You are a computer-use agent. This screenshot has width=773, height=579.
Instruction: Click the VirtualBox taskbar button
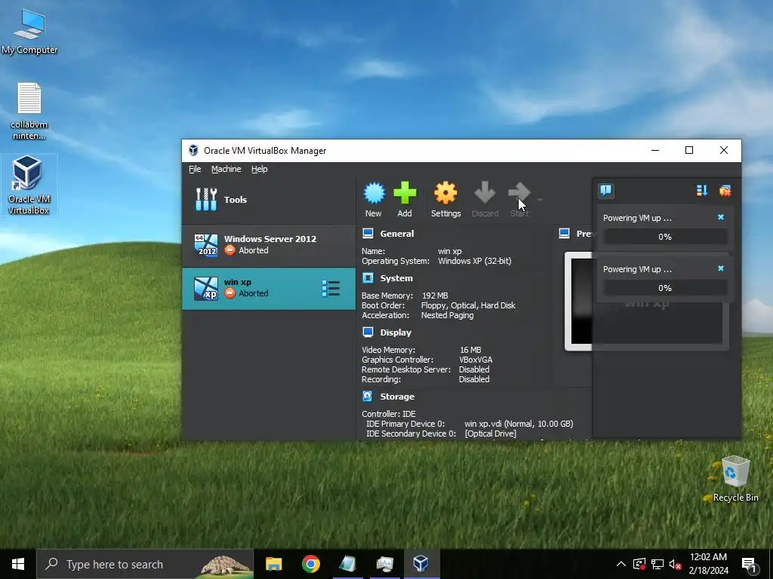421,564
